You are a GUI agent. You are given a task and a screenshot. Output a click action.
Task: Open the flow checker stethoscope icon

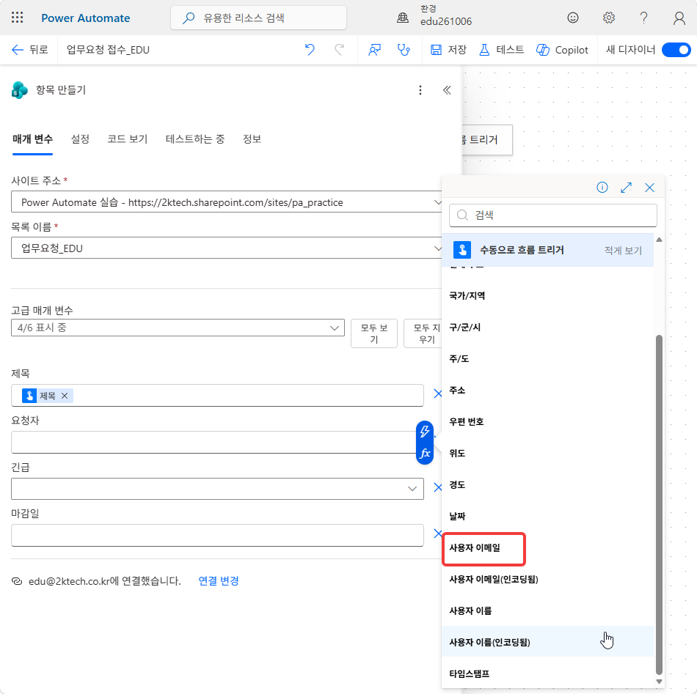404,50
